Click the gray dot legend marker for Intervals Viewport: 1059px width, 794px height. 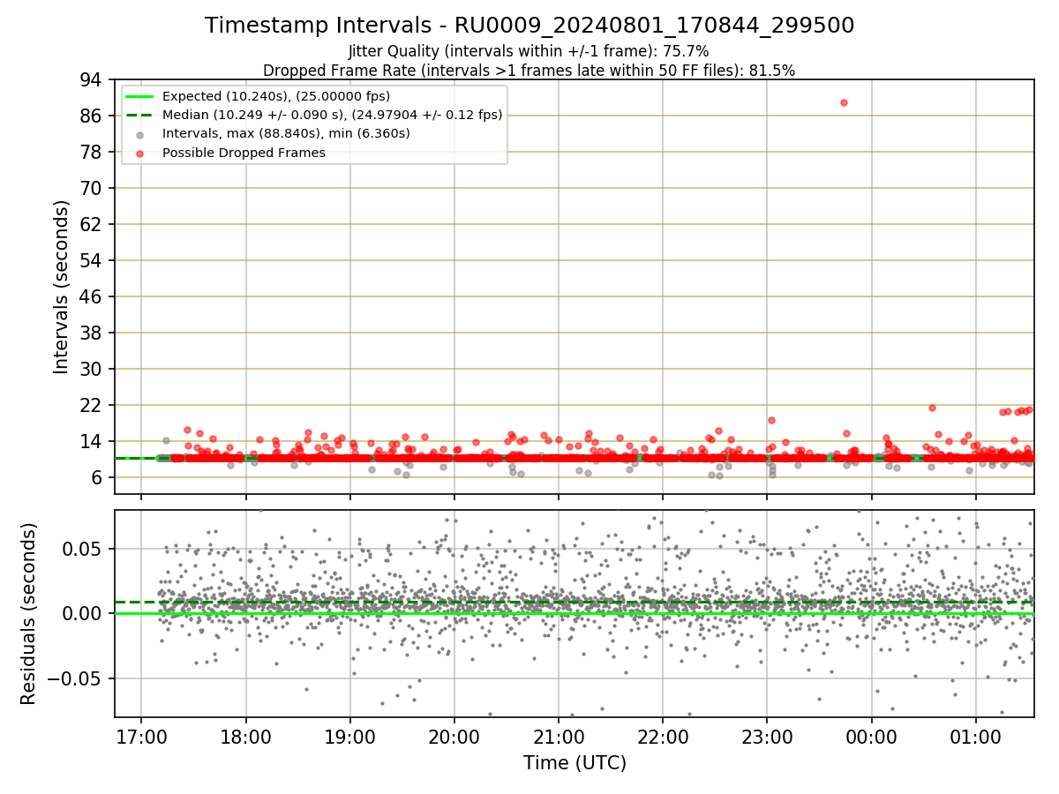pyautogui.click(x=140, y=134)
